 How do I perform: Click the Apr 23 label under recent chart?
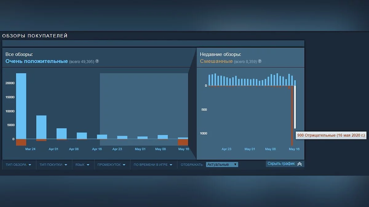pos(226,149)
